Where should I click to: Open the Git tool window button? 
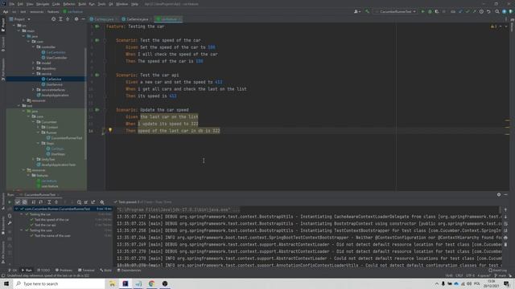(x=13, y=271)
